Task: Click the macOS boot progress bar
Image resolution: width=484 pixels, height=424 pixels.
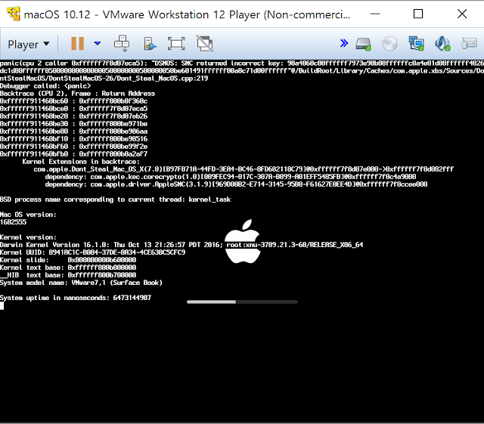Action: tap(242, 302)
